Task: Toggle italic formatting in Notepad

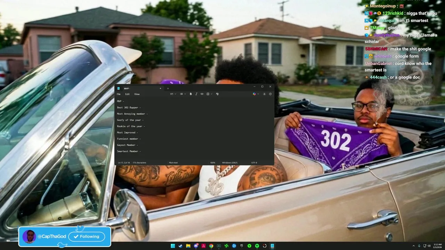Action: coord(196,94)
